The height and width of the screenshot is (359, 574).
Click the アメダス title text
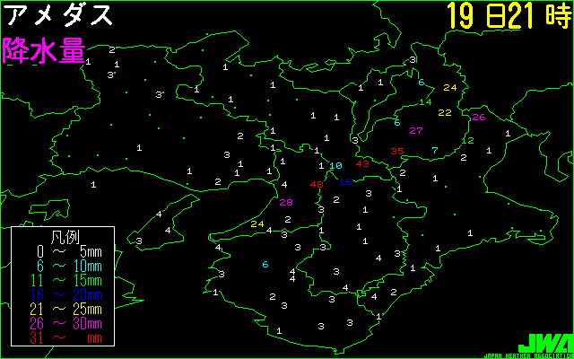click(x=59, y=16)
